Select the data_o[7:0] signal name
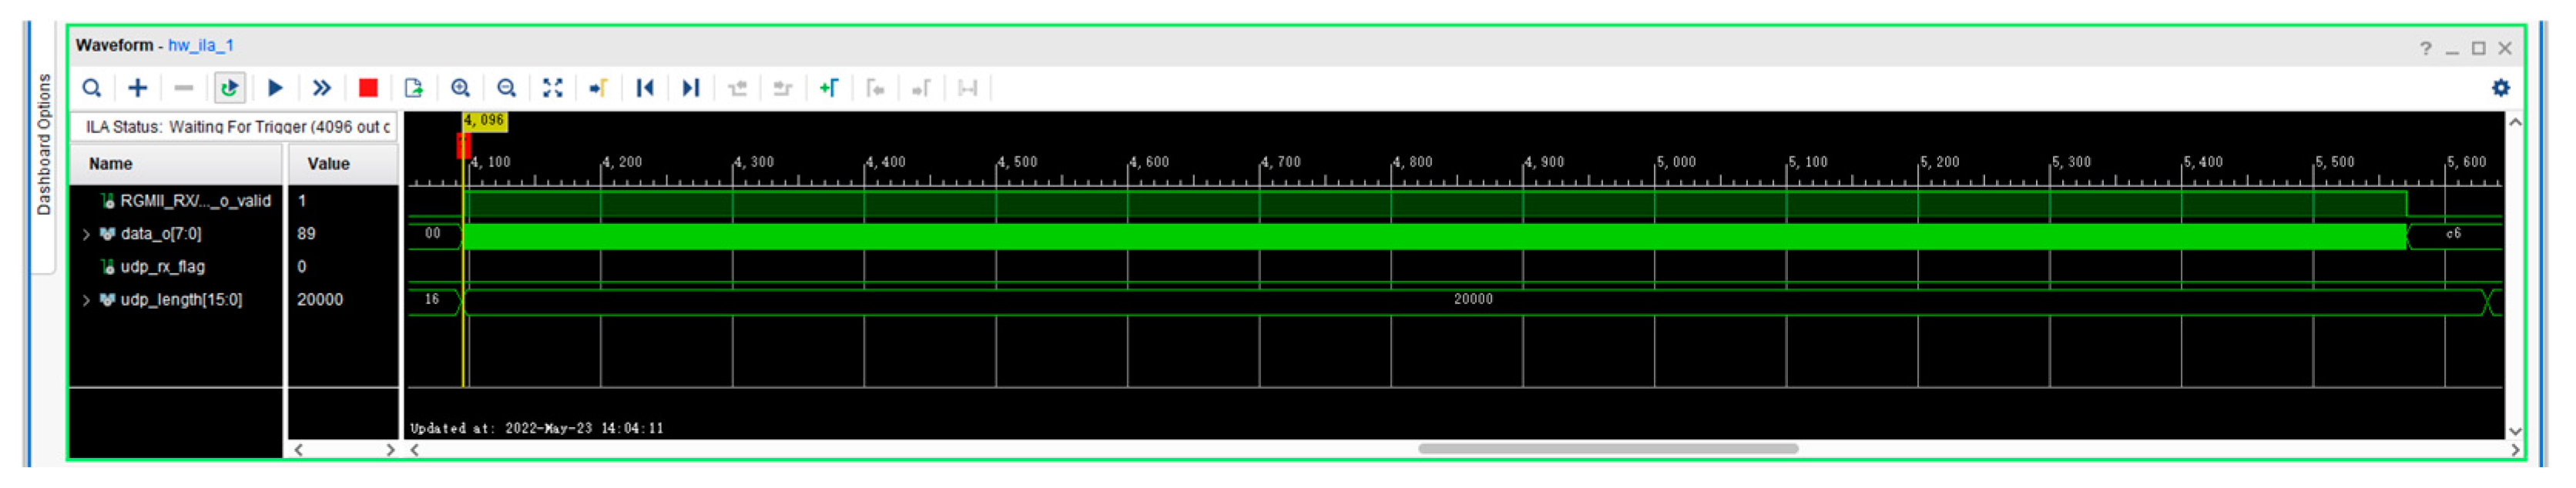 [161, 234]
